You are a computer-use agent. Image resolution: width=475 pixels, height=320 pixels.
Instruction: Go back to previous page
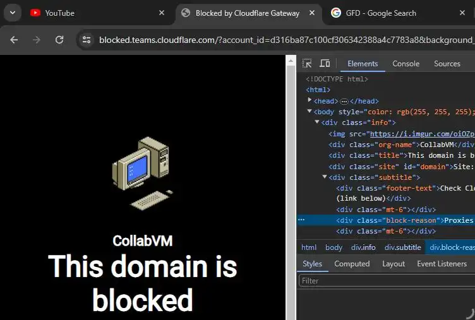[14, 40]
